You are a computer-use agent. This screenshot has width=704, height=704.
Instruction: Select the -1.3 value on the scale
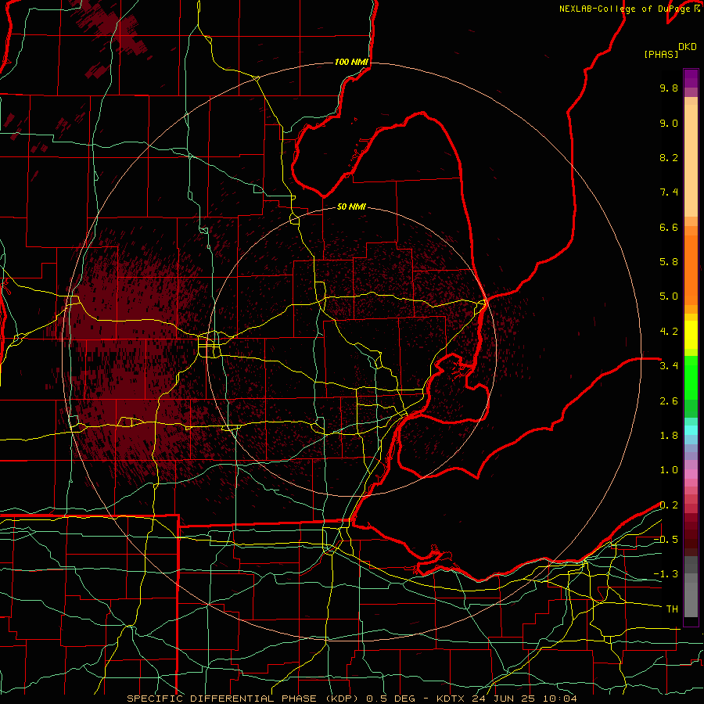(666, 574)
